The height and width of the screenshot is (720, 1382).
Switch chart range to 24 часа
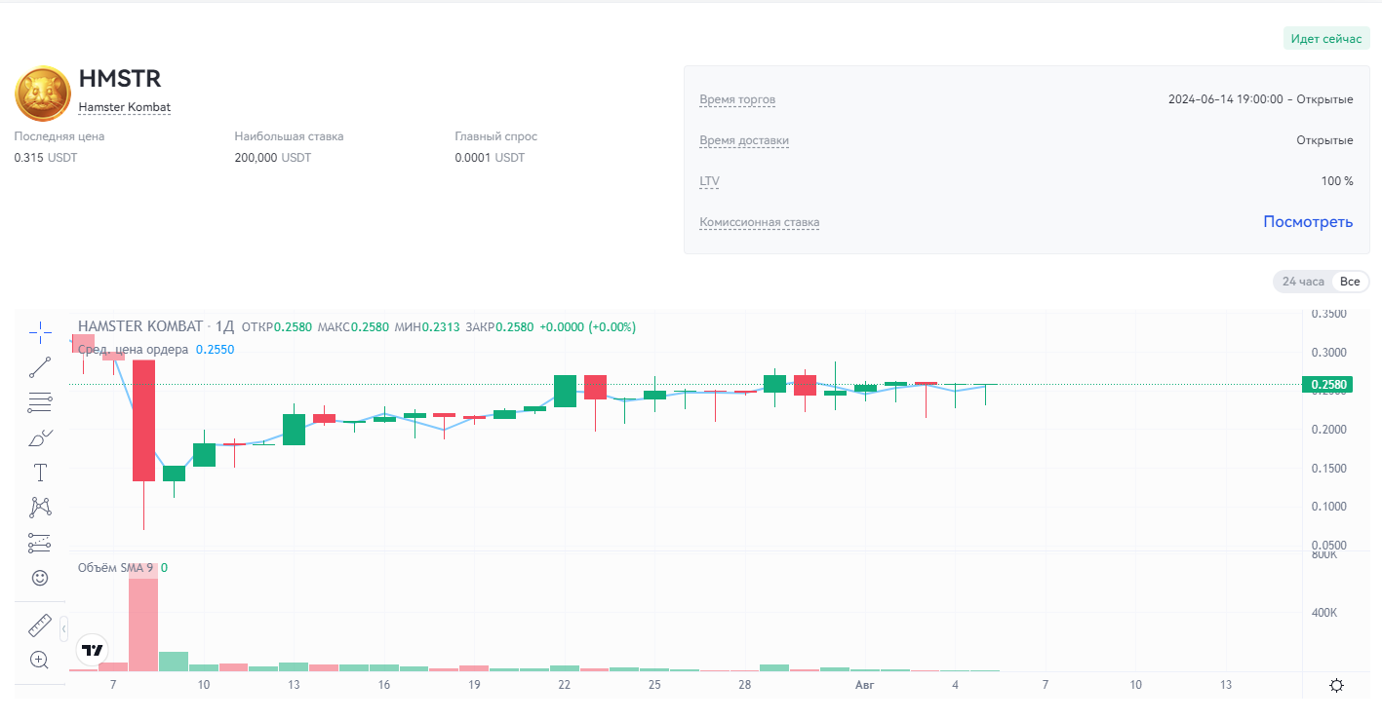pos(1303,282)
